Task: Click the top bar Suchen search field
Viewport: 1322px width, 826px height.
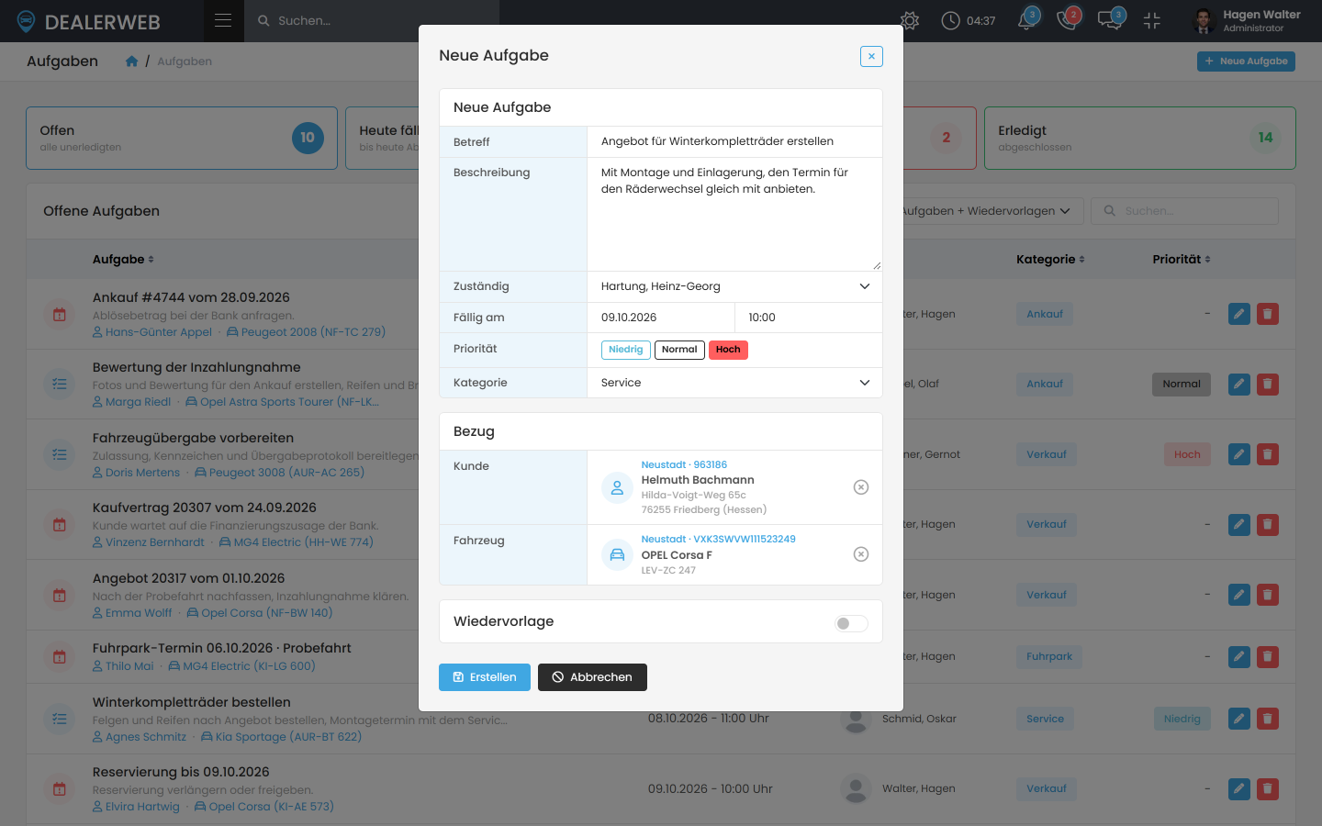Action: pos(372,20)
